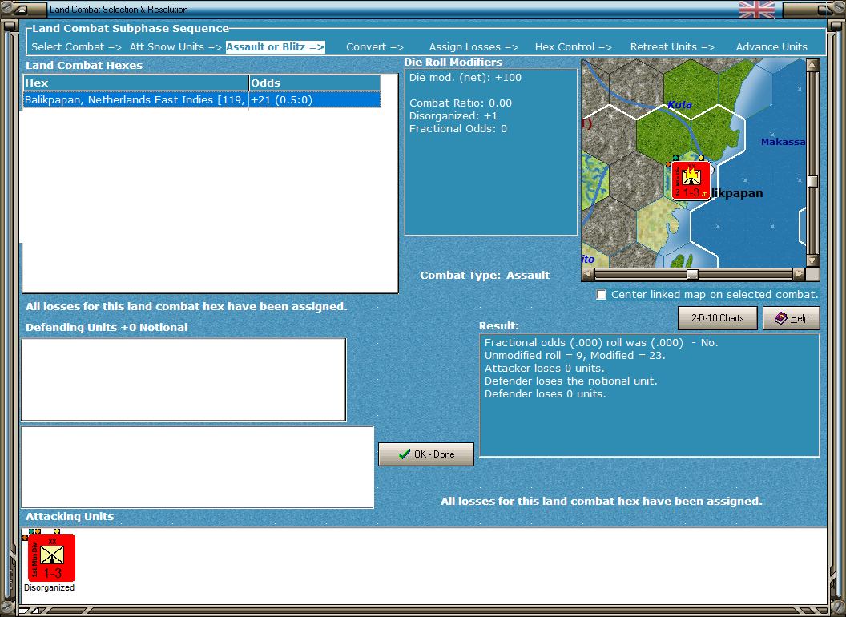Click the Makassar sea label on the map
This screenshot has width=846, height=617.
coord(783,142)
